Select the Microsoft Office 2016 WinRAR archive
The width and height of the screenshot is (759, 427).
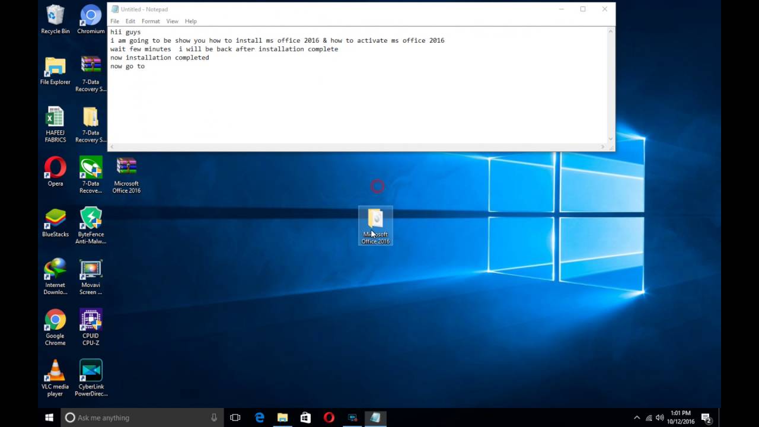pyautogui.click(x=126, y=176)
